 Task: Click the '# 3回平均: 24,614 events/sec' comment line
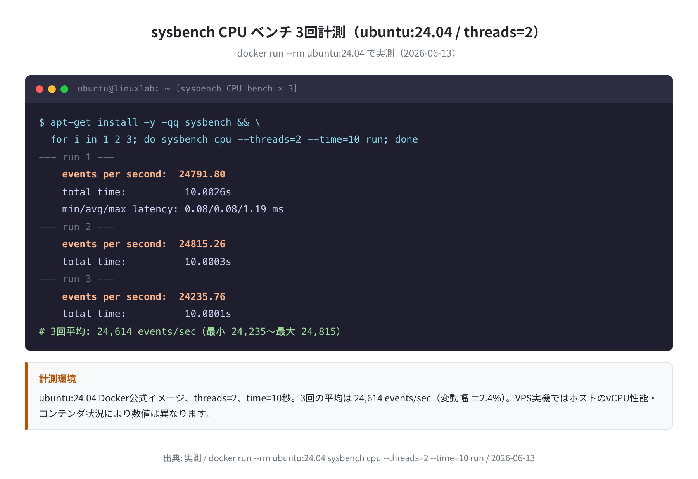[x=190, y=332]
